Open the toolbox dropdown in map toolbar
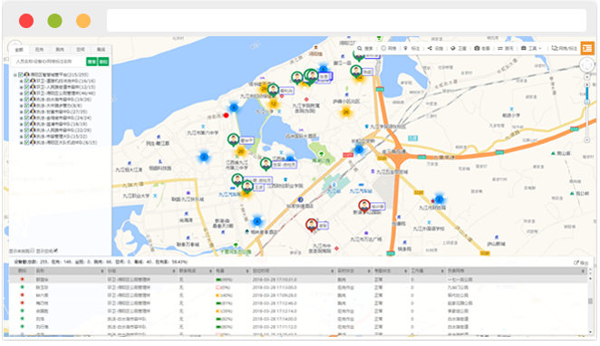This screenshot has width=600, height=346. tap(532, 49)
